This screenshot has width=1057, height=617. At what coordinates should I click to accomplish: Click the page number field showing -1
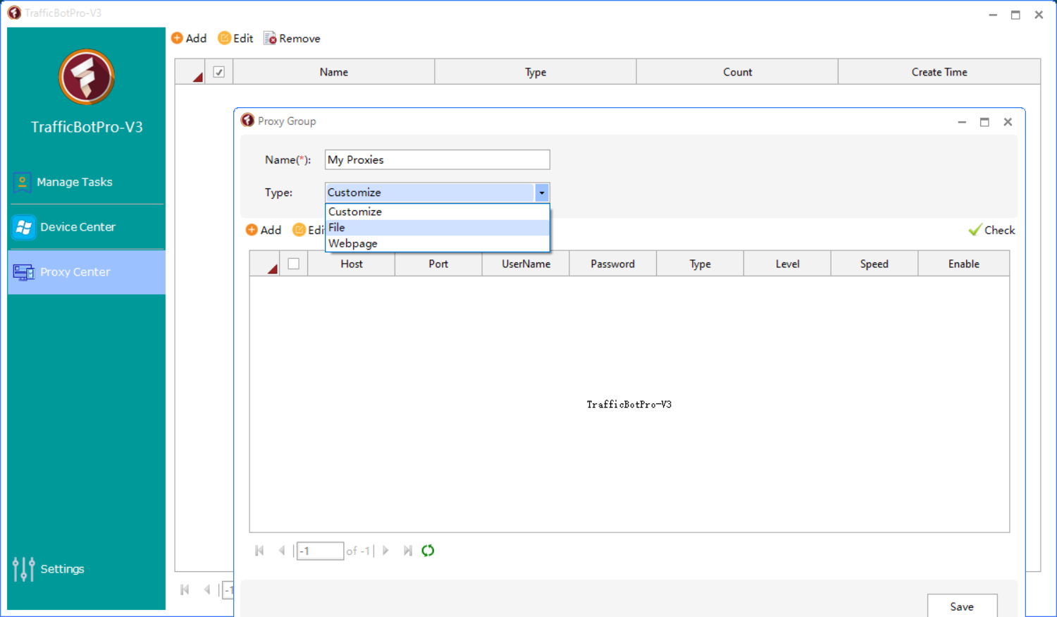(321, 551)
